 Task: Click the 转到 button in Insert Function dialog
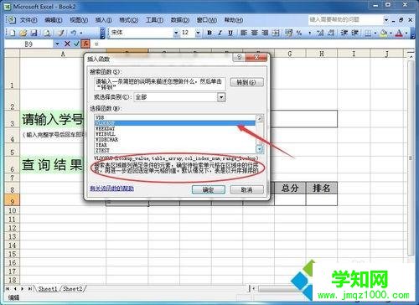246,82
